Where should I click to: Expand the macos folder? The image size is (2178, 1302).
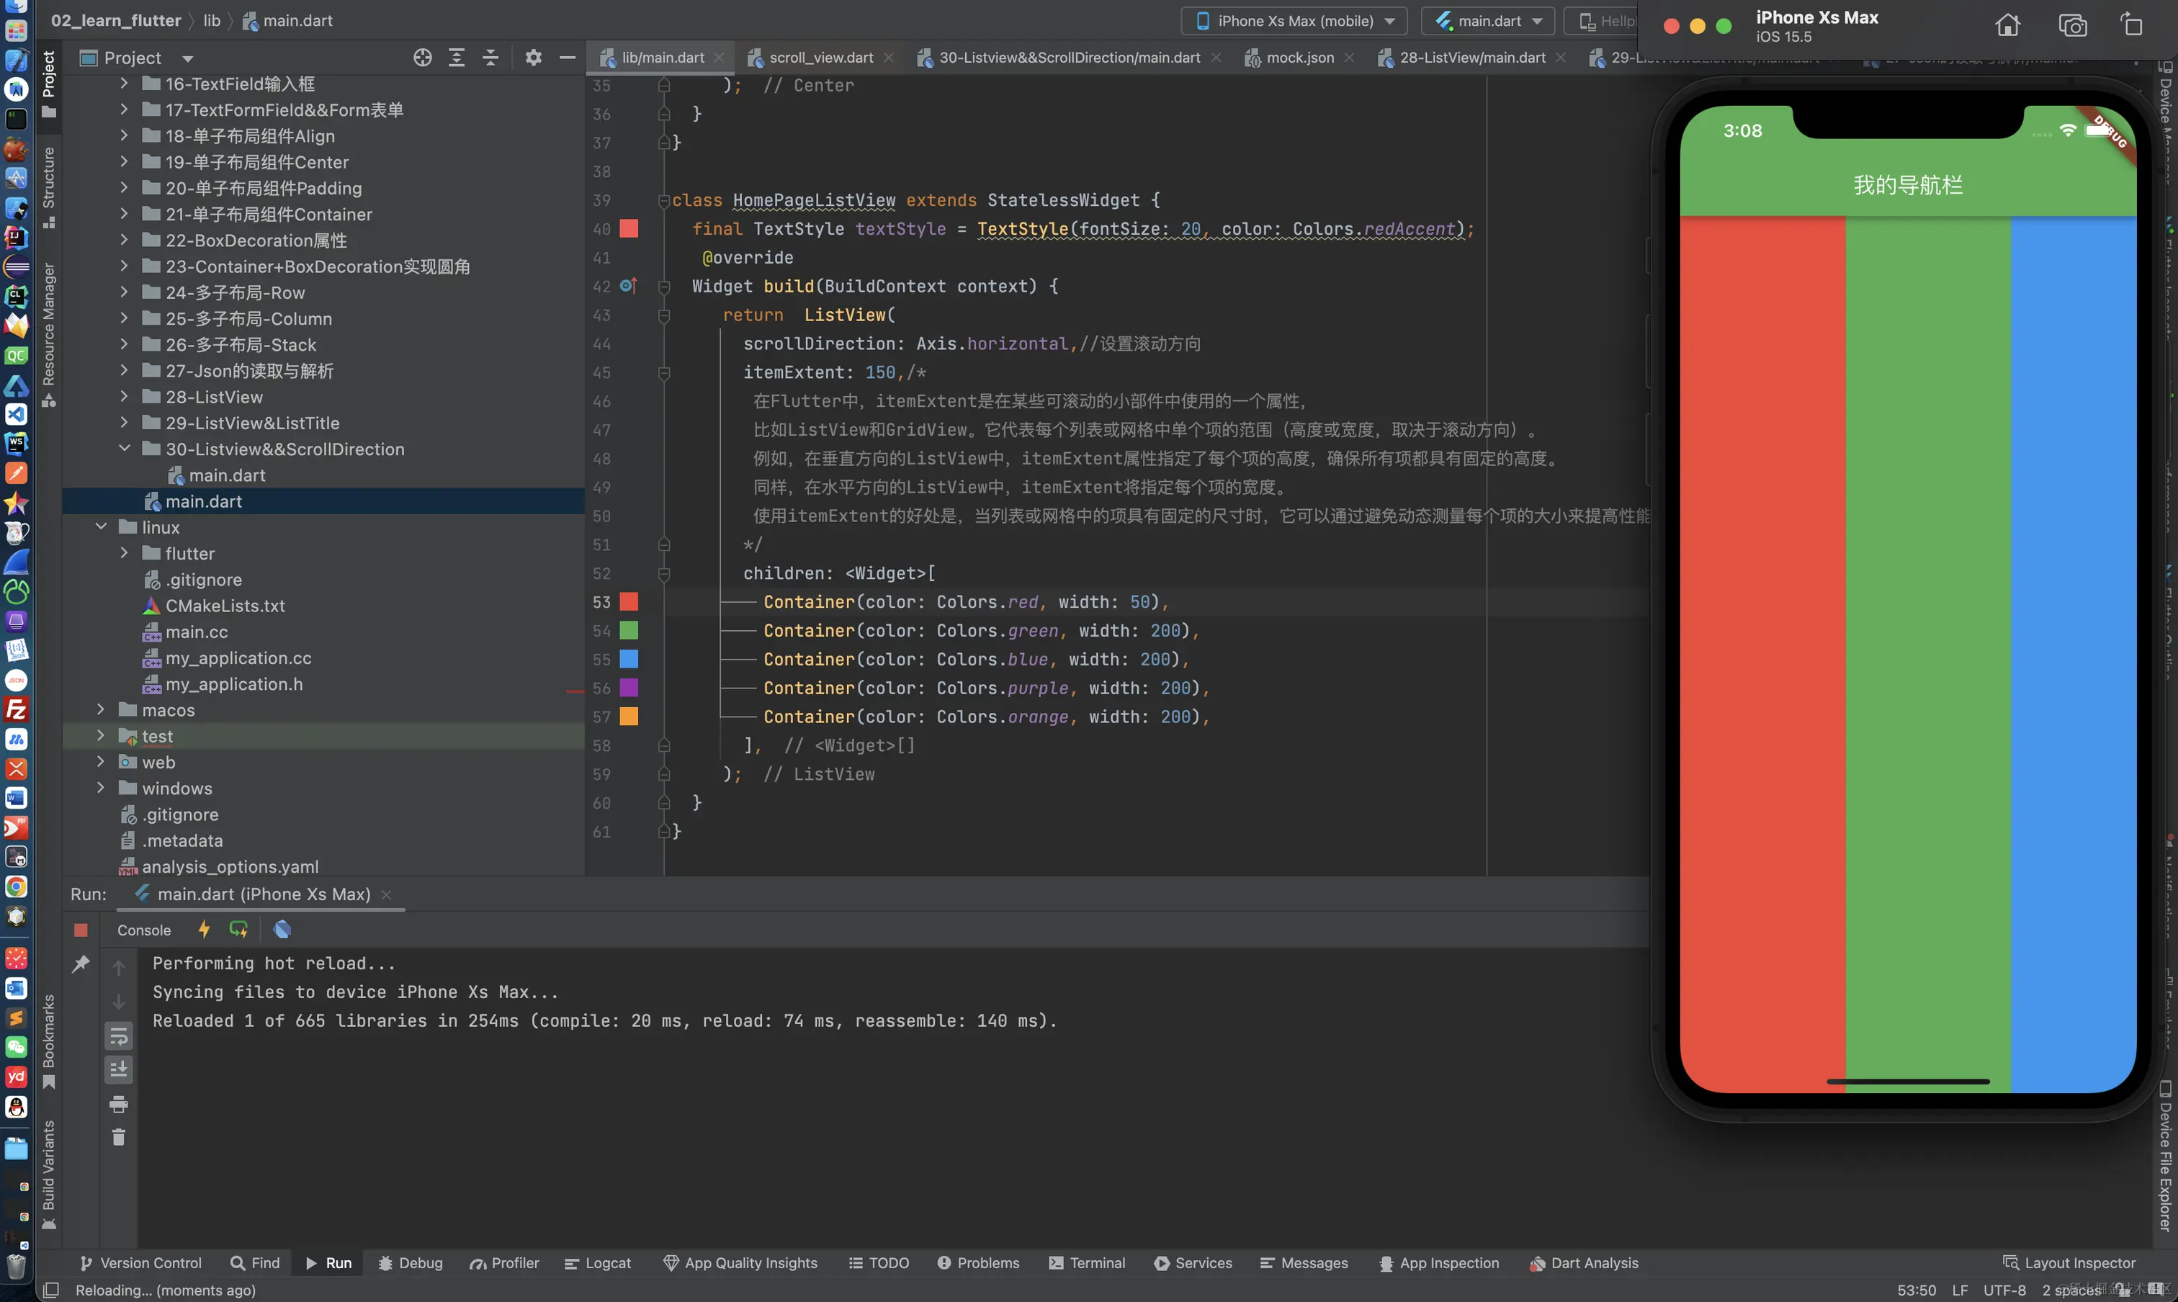coord(101,709)
